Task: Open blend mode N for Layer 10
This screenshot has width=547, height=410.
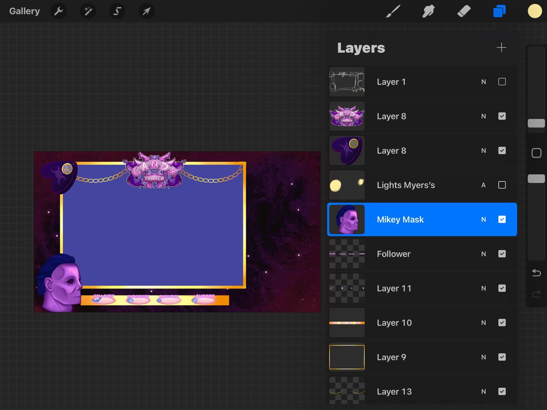Action: [x=484, y=323]
